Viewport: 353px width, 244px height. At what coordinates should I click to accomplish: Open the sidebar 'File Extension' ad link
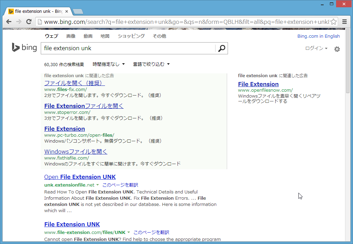[x=258, y=84]
